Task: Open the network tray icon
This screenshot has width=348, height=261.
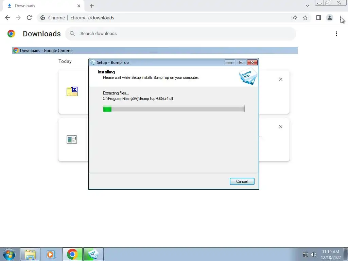Action: pyautogui.click(x=306, y=255)
